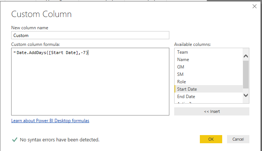Select Team in Available columns
The image size is (262, 151).
pyautogui.click(x=208, y=52)
